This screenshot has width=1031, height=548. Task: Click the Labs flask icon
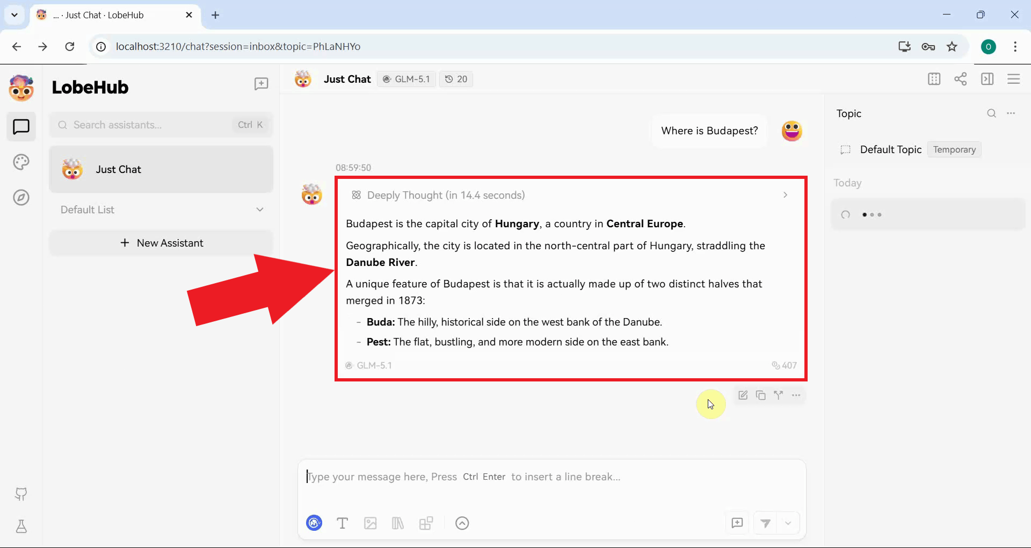tap(21, 527)
